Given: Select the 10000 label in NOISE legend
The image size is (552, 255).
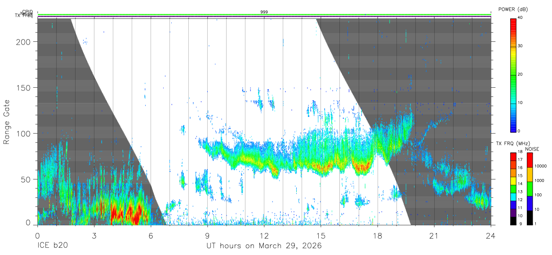Looking at the screenshot, I should [541, 166].
